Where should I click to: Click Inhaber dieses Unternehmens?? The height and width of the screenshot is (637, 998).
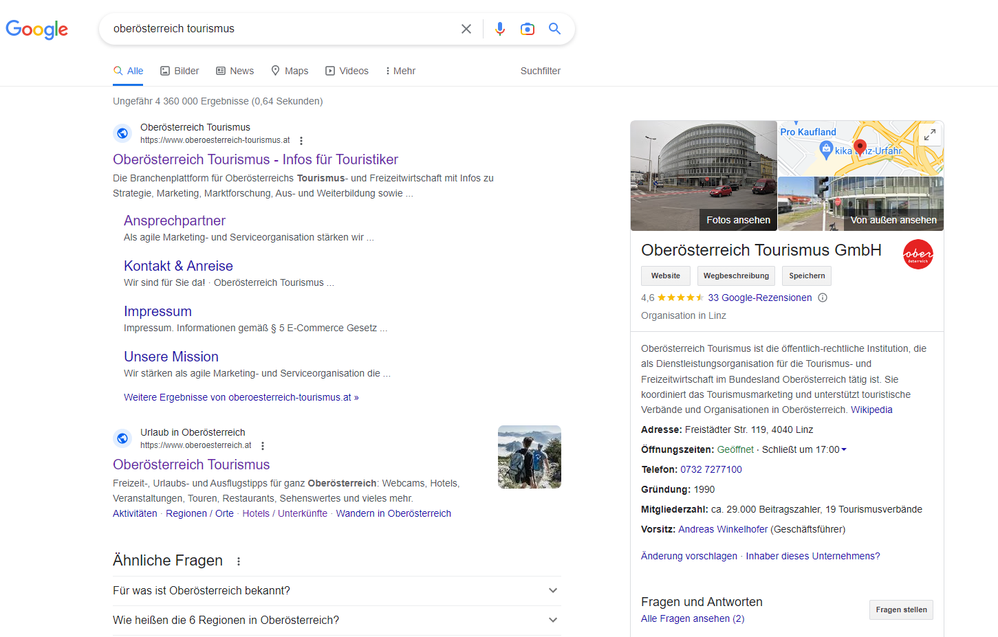click(x=813, y=556)
